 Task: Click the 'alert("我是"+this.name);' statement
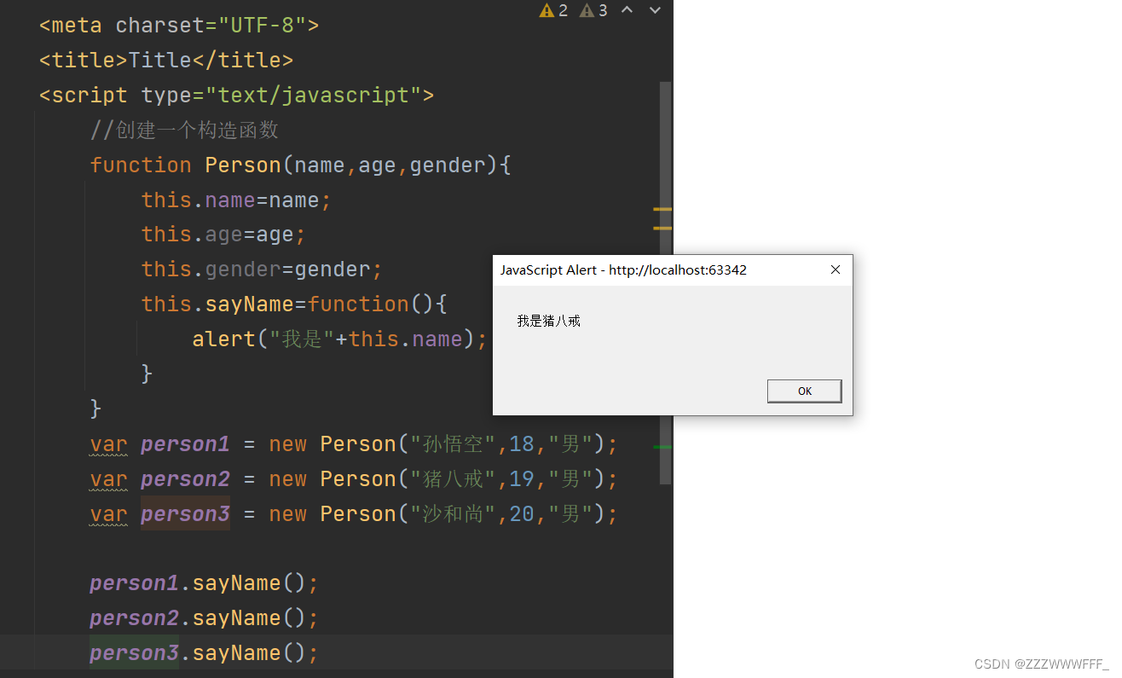(339, 339)
